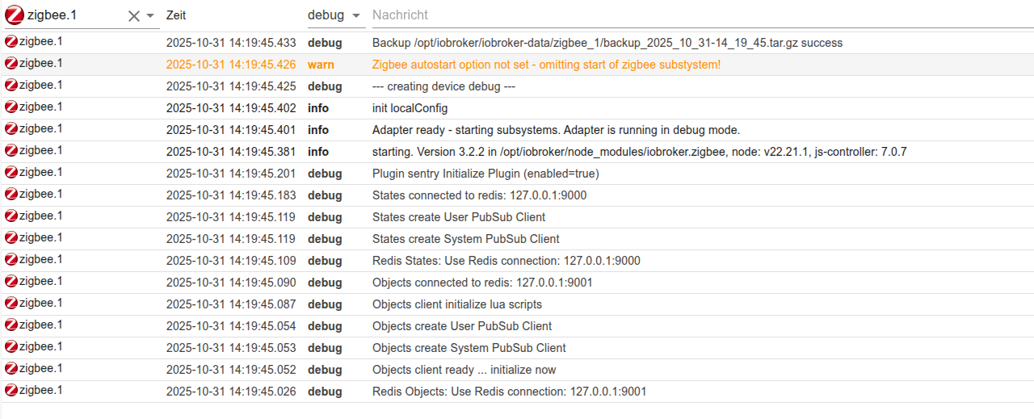Screen dimensions: 1034x419
Task: Select 'Objects connected to redis: 127.0.0.1:9001' message
Action: (482, 283)
